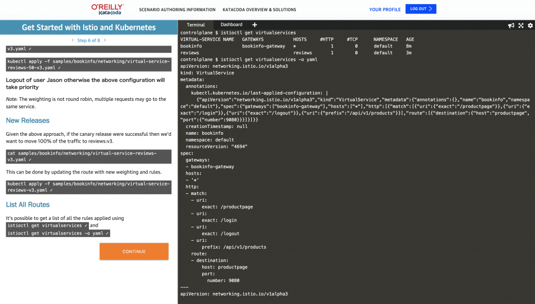Click the 'hosts:' key under spec
This screenshot has height=304, width=535.
coord(193,173)
